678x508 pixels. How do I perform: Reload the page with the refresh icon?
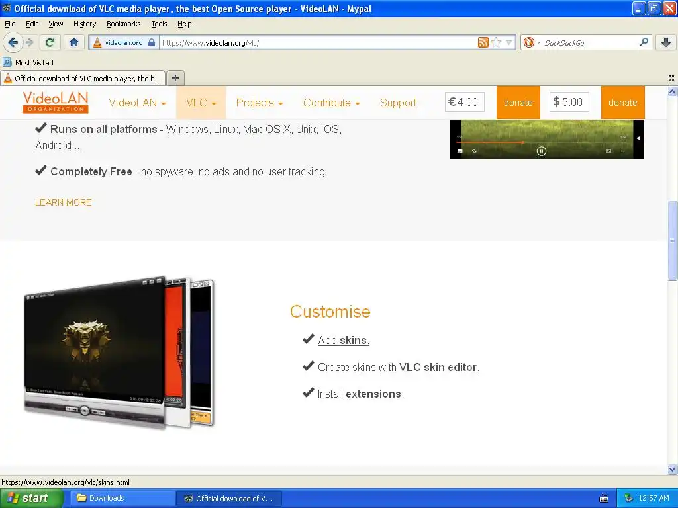pyautogui.click(x=50, y=42)
